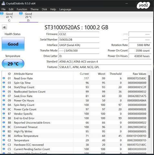Click the status icon for Read Error Rate

4,78
